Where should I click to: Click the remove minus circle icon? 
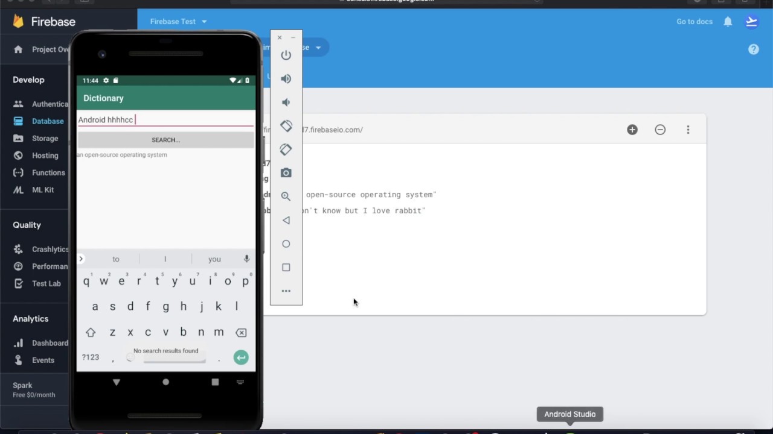(x=660, y=130)
